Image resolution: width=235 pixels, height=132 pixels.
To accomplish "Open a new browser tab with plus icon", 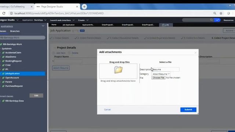I will (84, 7).
